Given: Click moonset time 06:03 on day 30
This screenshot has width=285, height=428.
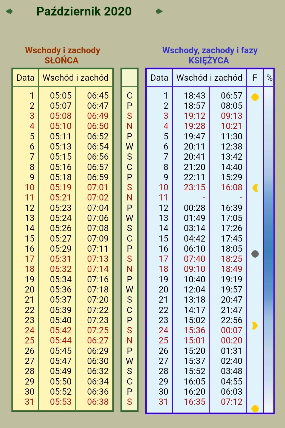Looking at the screenshot, I should coord(232,392).
